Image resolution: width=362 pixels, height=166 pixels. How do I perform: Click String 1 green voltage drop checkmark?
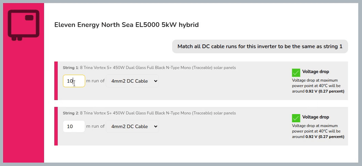pyautogui.click(x=296, y=72)
